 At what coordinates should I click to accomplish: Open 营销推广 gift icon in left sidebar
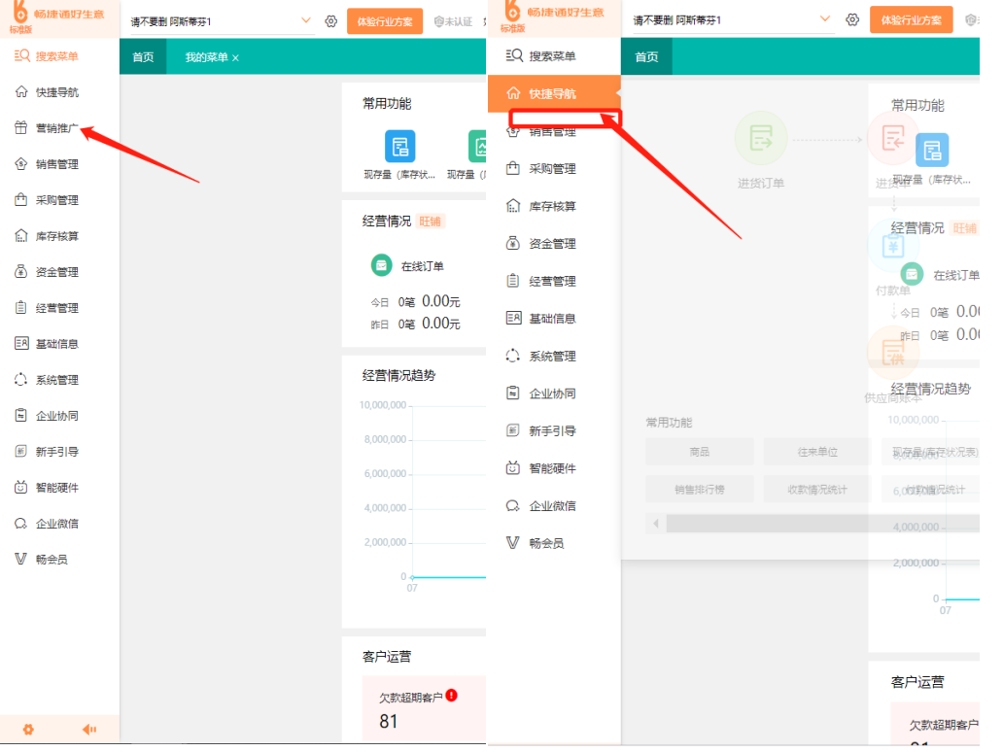click(x=21, y=128)
